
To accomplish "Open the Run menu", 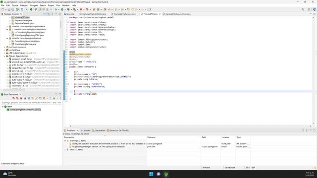I will pyautogui.click(x=58, y=5).
